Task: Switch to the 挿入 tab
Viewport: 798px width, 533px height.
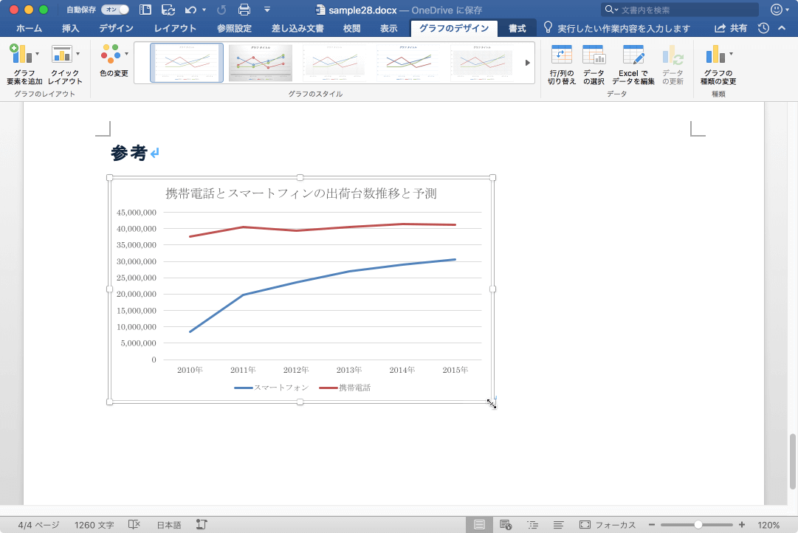Action: [x=71, y=29]
